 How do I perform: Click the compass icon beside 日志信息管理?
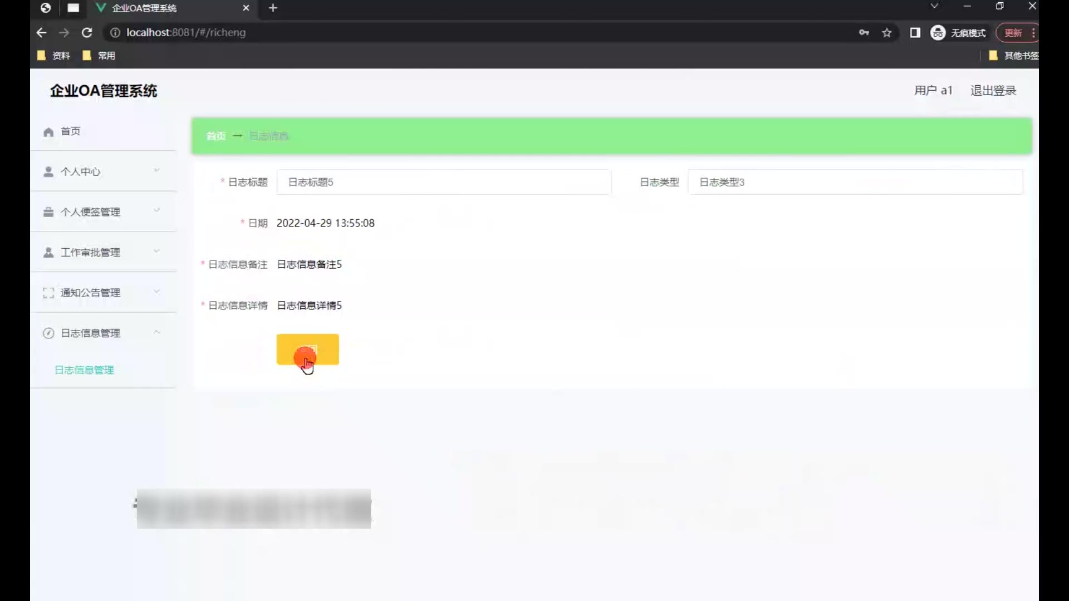click(x=48, y=333)
